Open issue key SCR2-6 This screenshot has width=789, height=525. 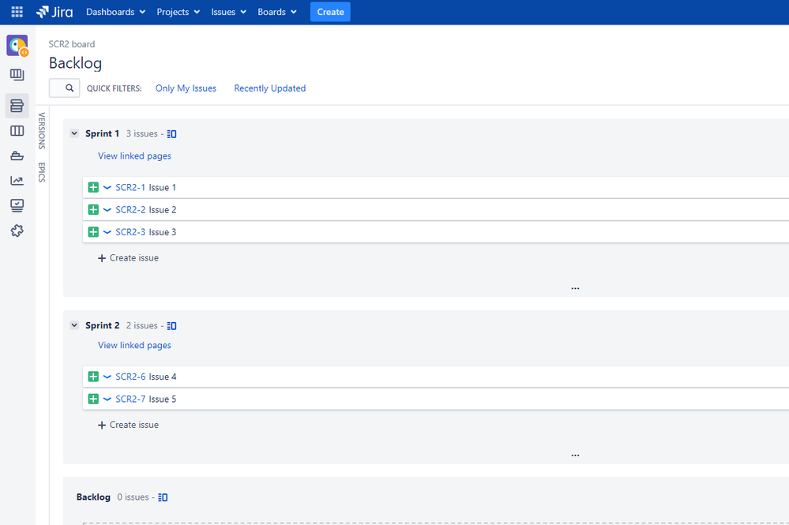(x=130, y=377)
